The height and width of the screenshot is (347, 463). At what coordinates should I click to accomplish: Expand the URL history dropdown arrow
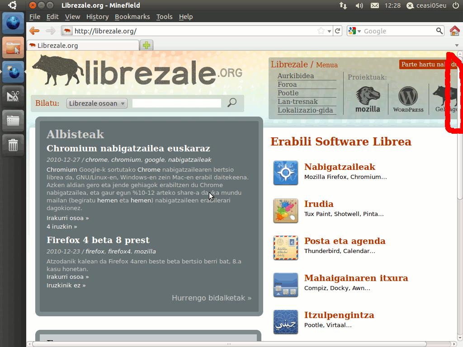[x=329, y=31]
